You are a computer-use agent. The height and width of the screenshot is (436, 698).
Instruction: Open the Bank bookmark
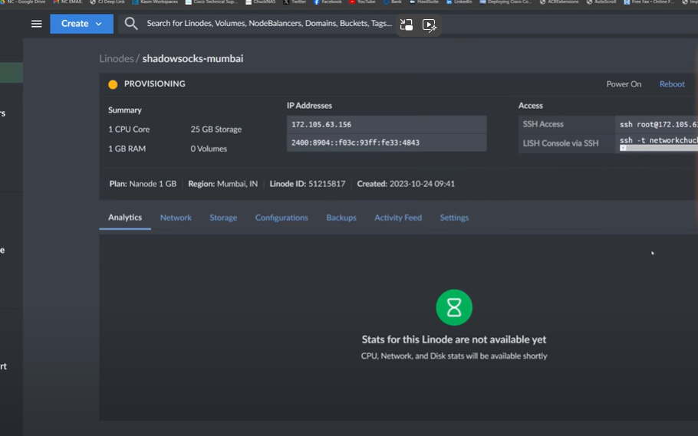392,2
